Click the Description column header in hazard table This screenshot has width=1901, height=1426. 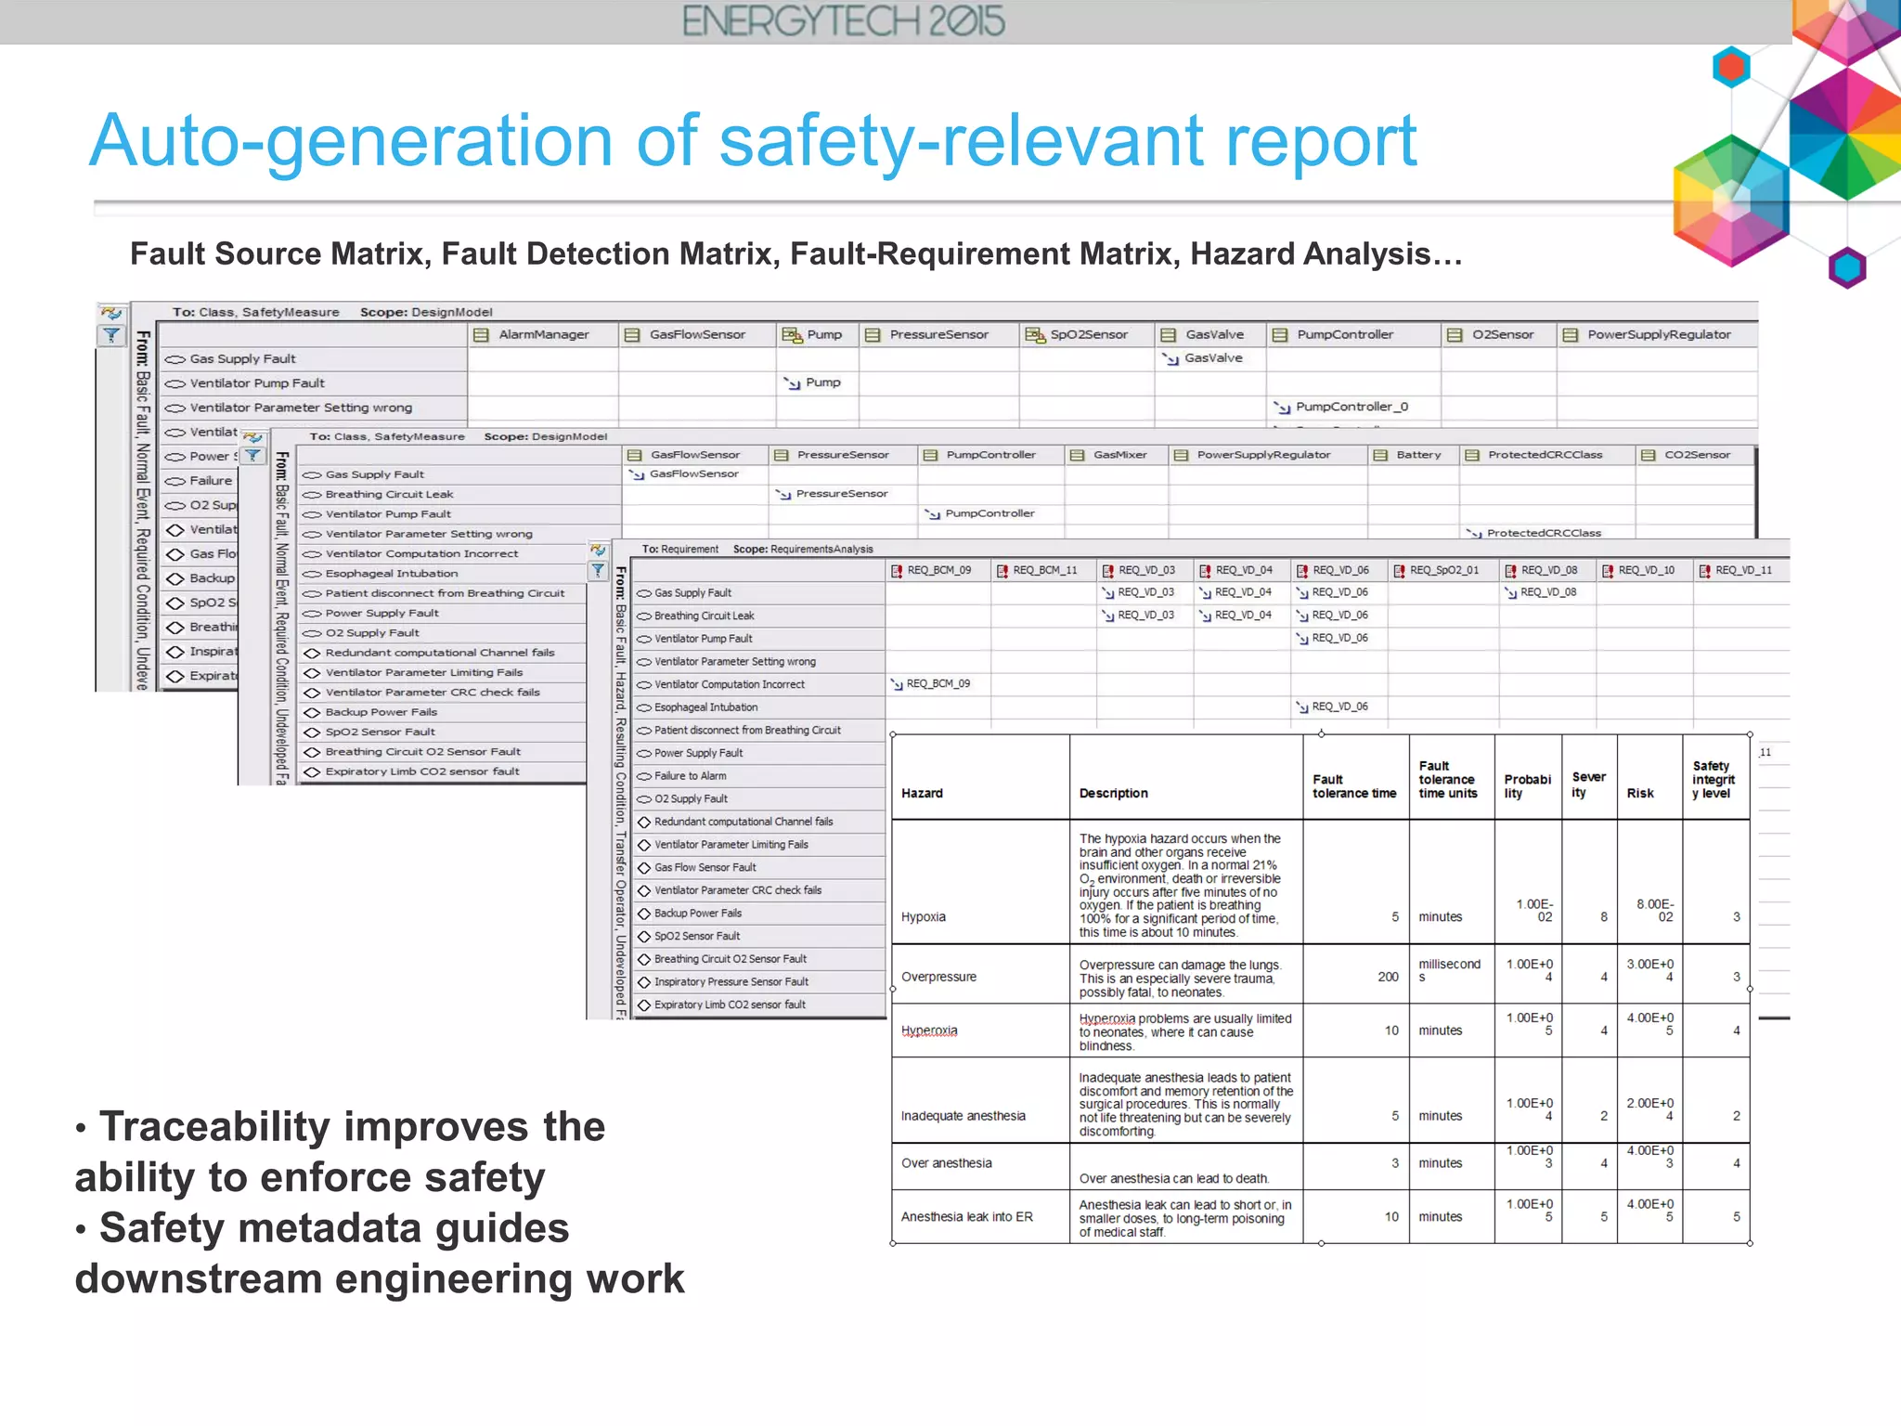pos(1185,777)
